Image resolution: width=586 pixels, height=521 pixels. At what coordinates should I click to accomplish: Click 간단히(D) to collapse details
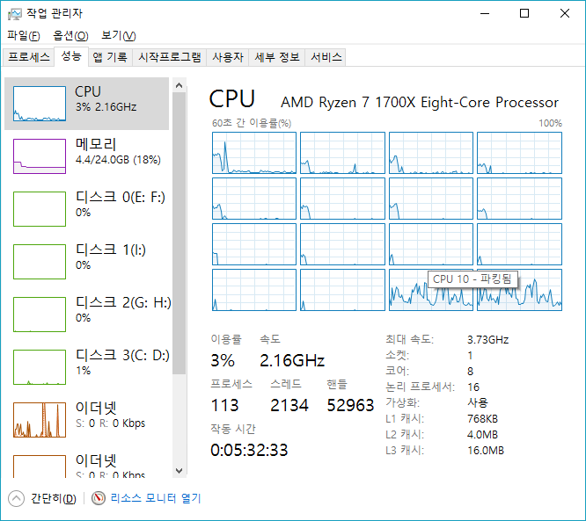click(x=53, y=498)
